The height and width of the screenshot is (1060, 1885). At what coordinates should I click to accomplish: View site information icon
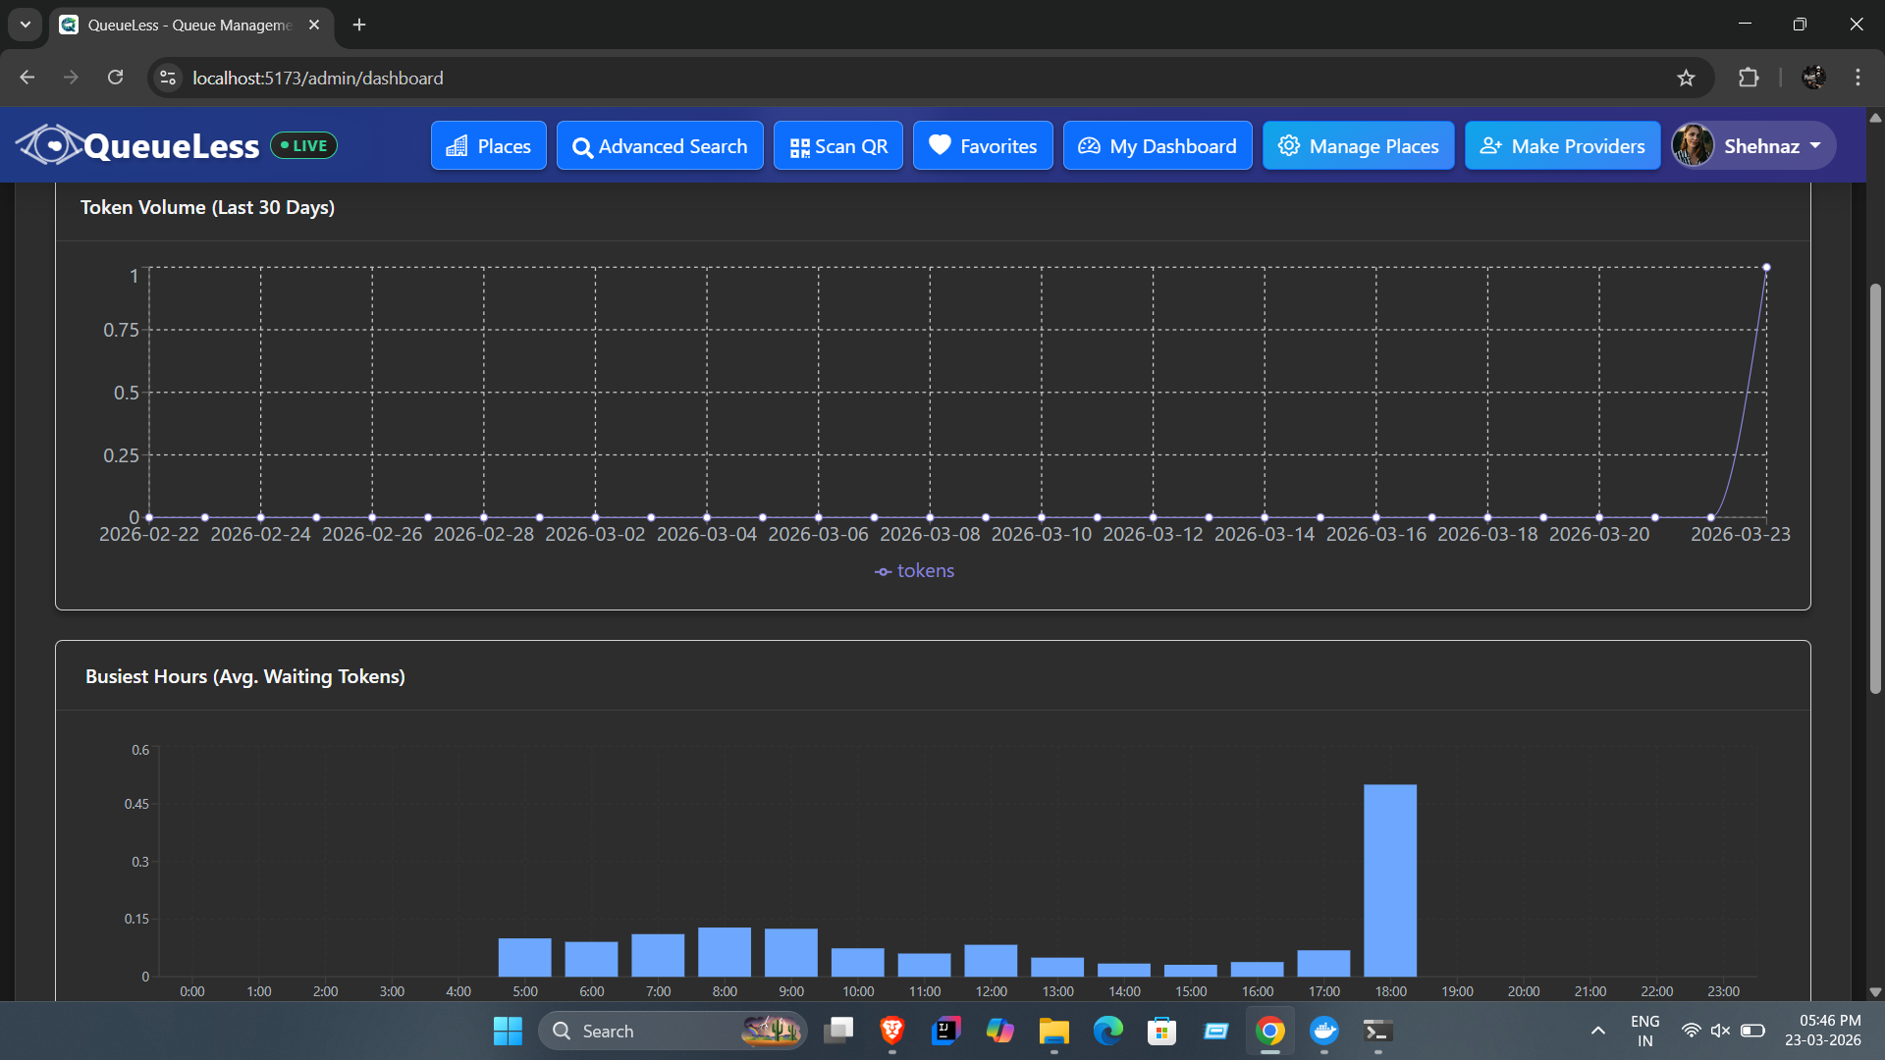pos(168,78)
